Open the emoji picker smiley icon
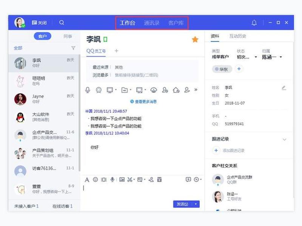Image resolution: width=302 pixels, height=226 pixels. pos(96,180)
